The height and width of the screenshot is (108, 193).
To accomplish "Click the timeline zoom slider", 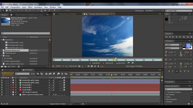I will pyautogui.click(x=77, y=104).
